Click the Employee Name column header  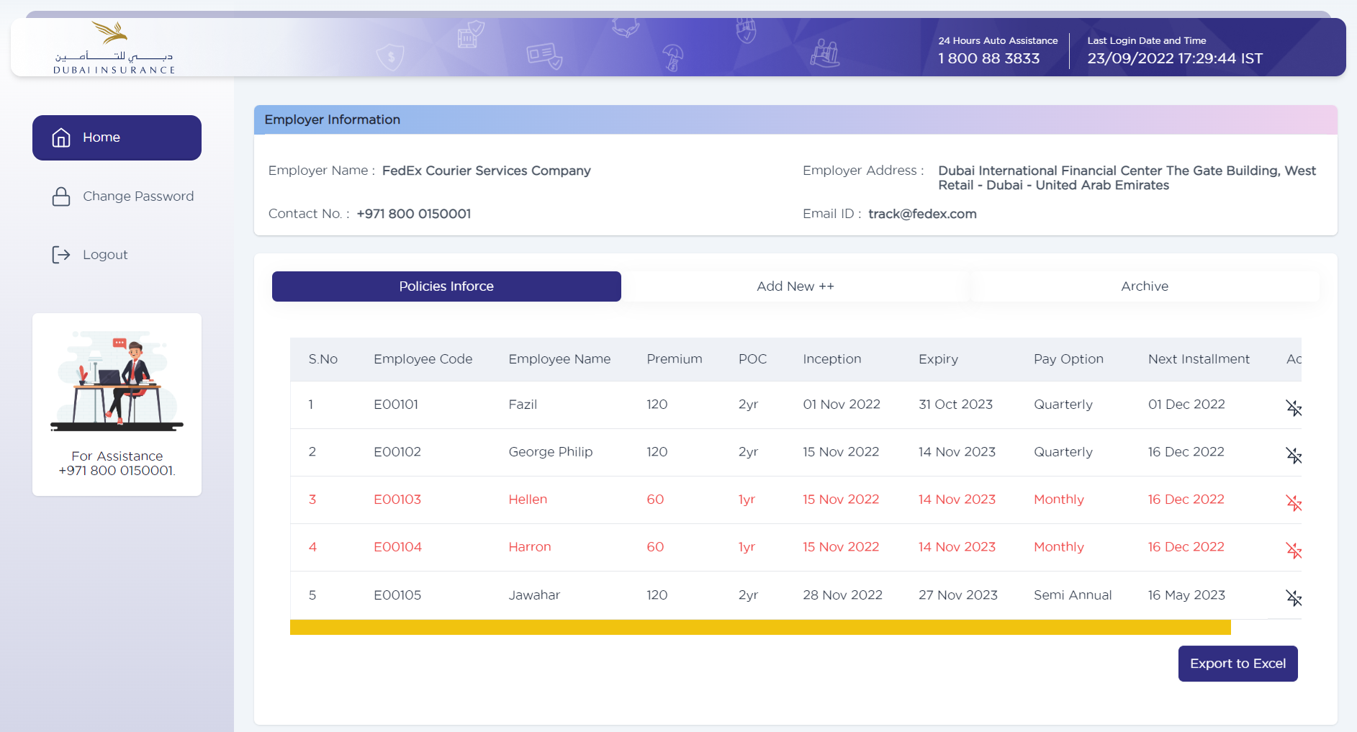559,359
